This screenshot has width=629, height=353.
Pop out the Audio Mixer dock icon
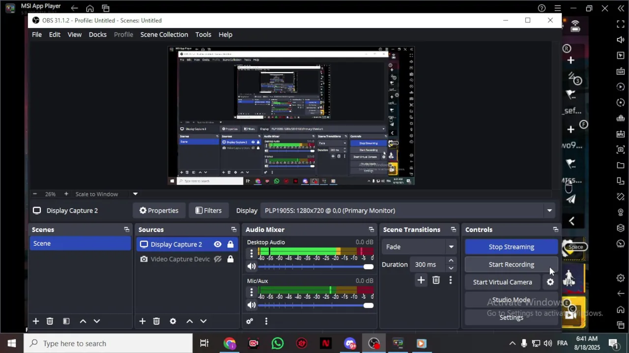pos(372,229)
